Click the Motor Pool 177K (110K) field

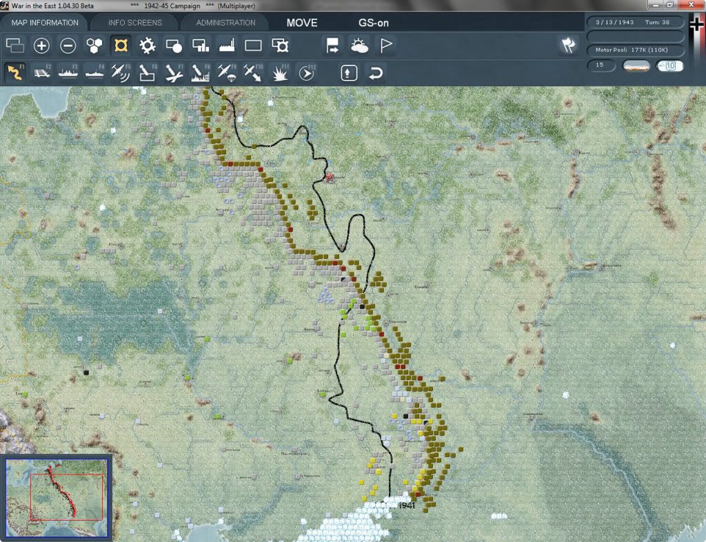coord(635,50)
